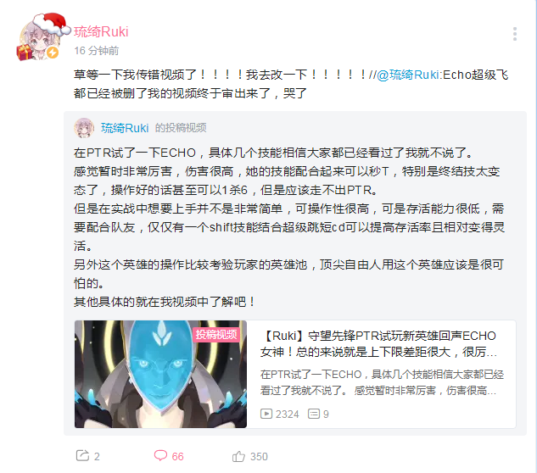The width and height of the screenshot is (537, 473).
Task: Click the share count number 2
Action: 97,457
